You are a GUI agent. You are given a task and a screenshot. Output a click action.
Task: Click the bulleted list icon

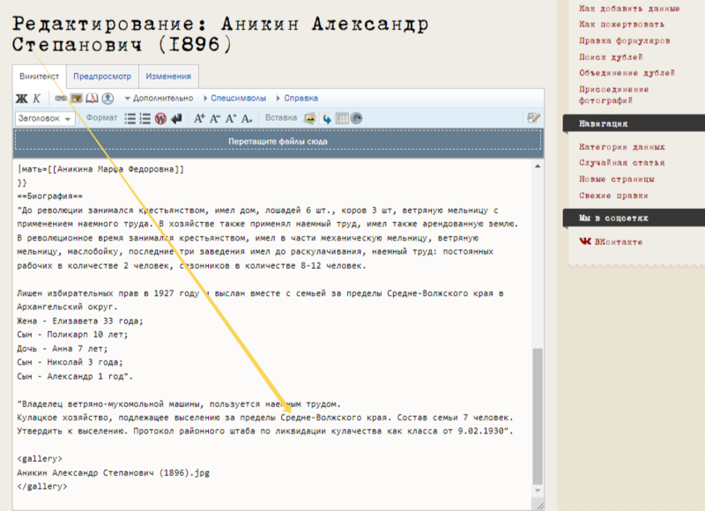click(x=130, y=118)
